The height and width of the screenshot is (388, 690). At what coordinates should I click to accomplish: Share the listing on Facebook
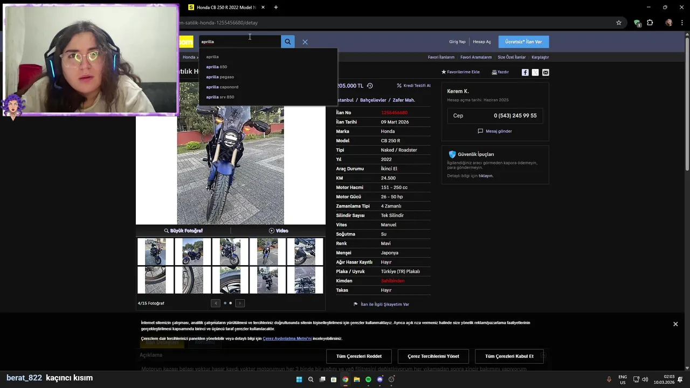tap(525, 72)
